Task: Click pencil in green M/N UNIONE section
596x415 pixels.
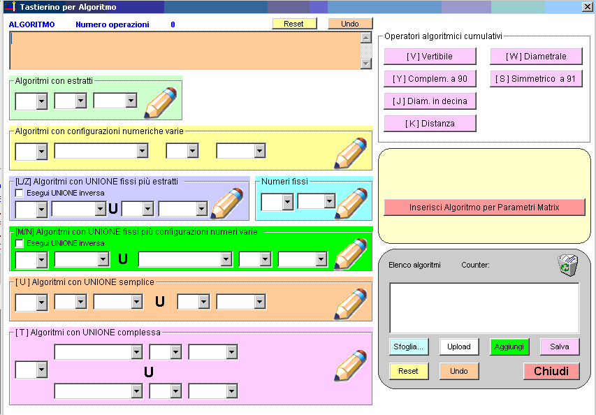Action: pos(350,254)
